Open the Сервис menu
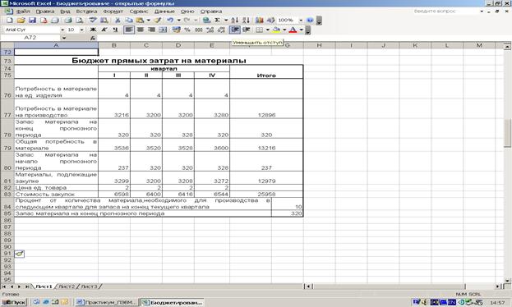Screen dimensions: 512x307 (x=138, y=11)
